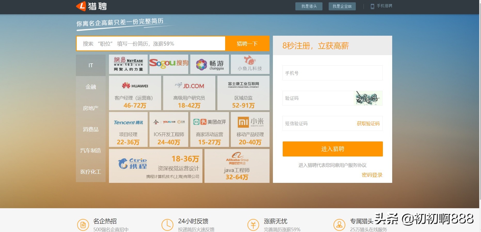Image resolution: width=481 pixels, height=232 pixels.
Task: Click the Xiaomi logo
Action: pos(250,122)
